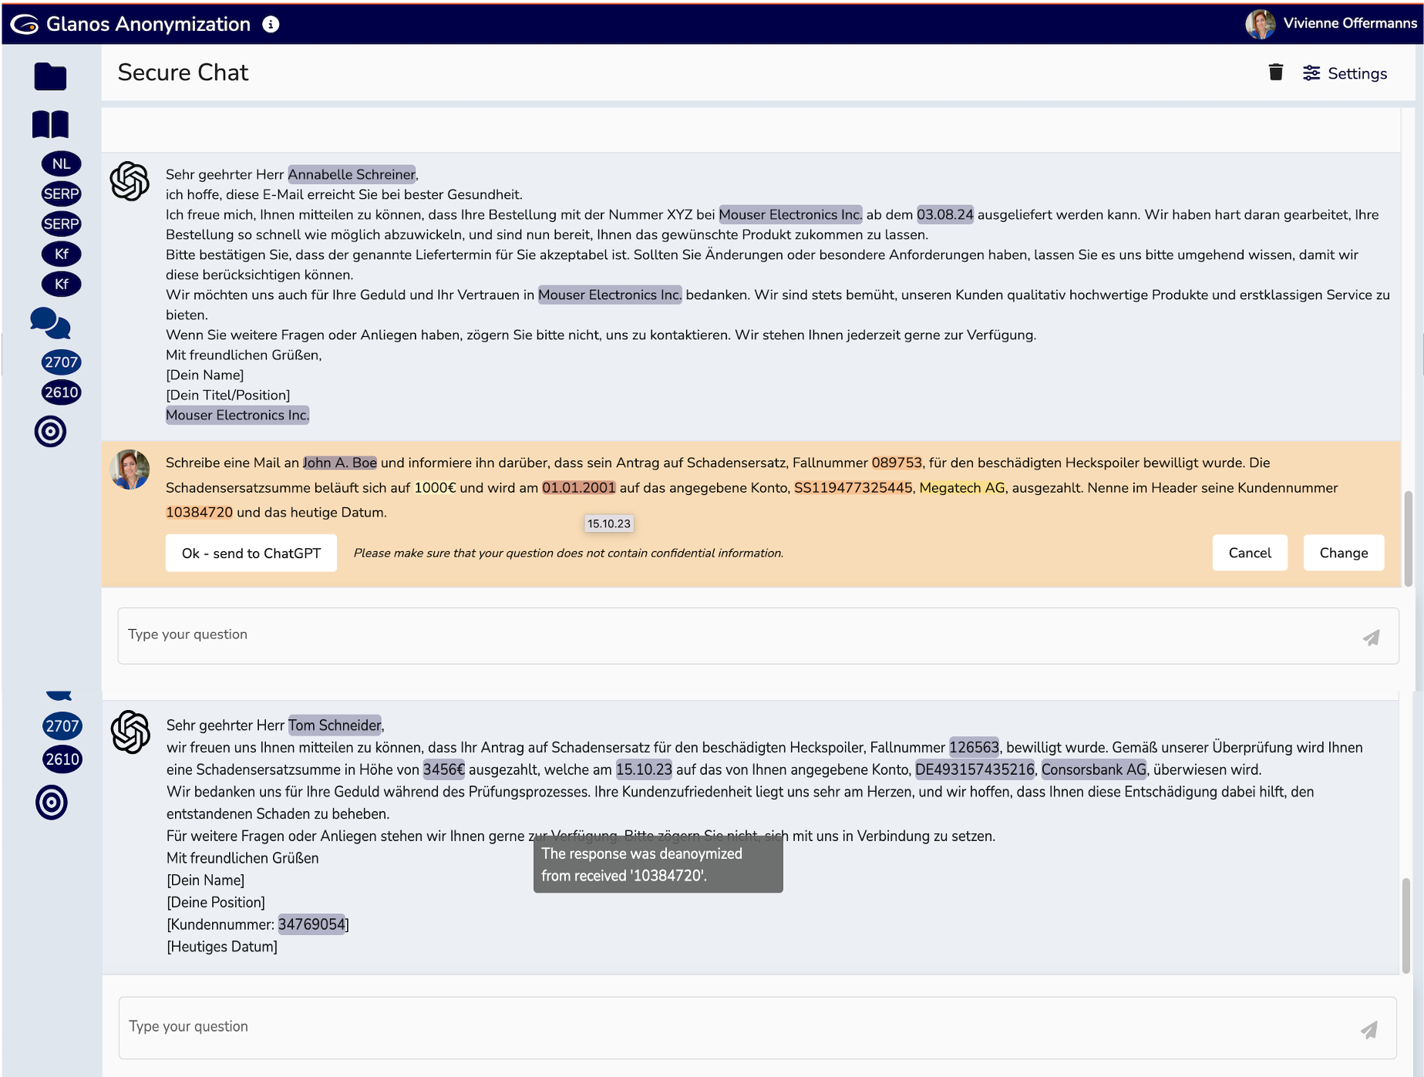Click the highlighted amount 3456€
This screenshot has height=1077, width=1424.
click(444, 769)
